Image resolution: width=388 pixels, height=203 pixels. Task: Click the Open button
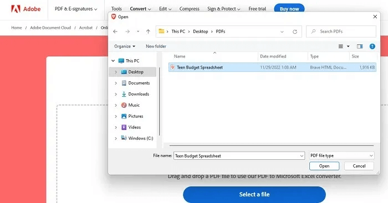pos(324,166)
